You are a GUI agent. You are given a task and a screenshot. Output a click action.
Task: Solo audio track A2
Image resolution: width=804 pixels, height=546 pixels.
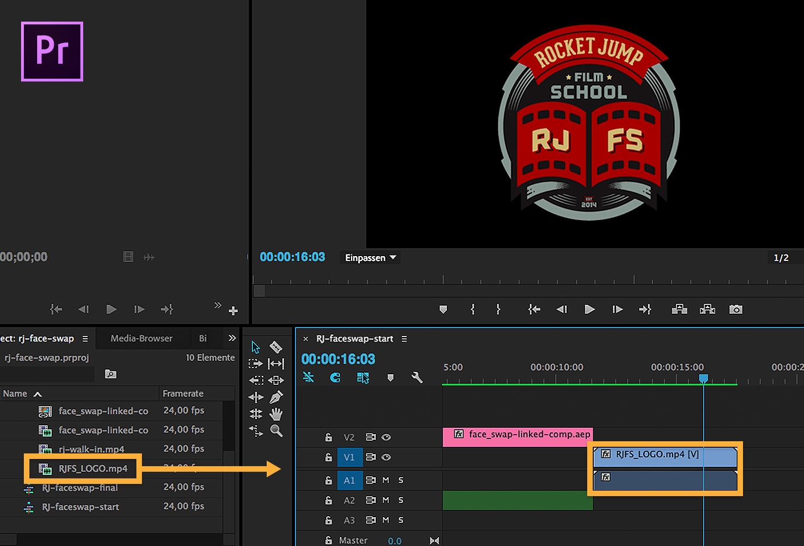401,500
